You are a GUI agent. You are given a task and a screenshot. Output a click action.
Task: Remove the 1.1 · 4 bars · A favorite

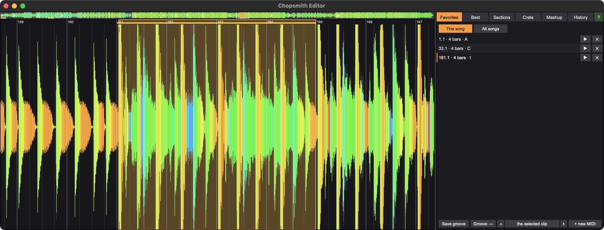pos(597,39)
